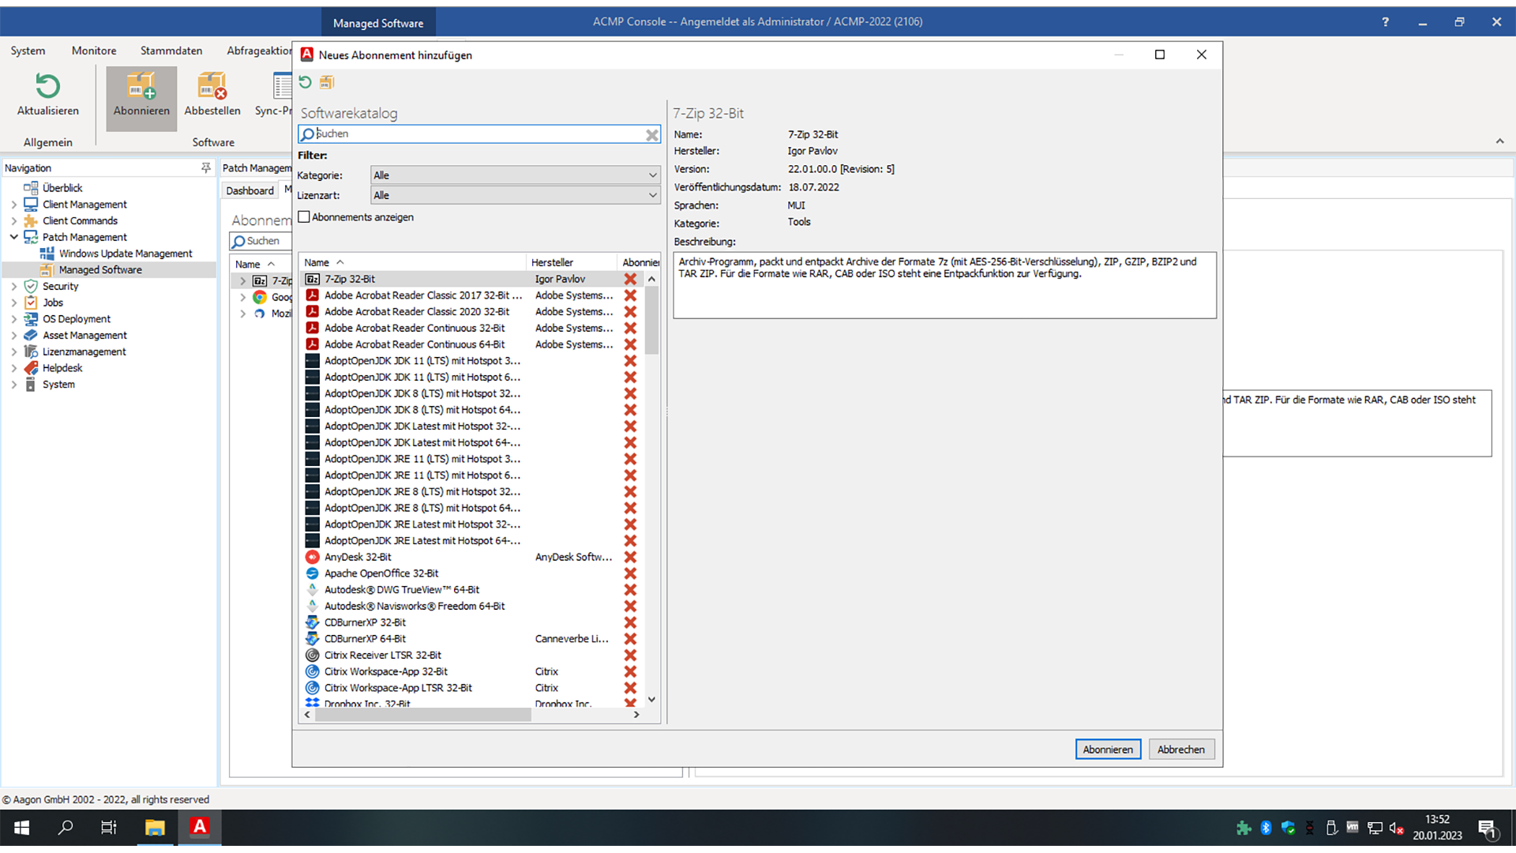Focus the Softwarekatalog search field
The image size is (1516, 853).
coord(479,134)
